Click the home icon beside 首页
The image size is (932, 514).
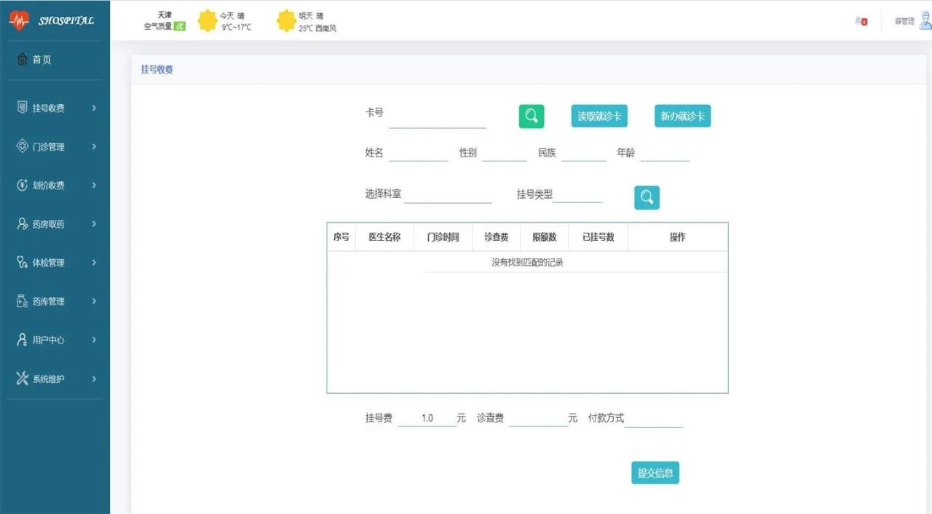pos(22,60)
